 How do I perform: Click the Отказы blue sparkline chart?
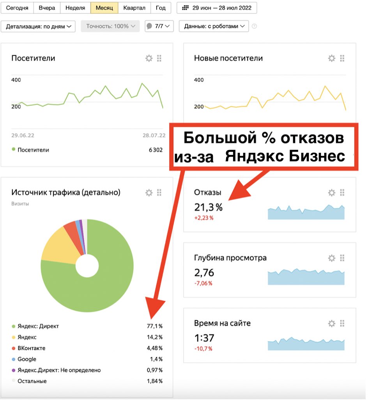[x=306, y=212]
